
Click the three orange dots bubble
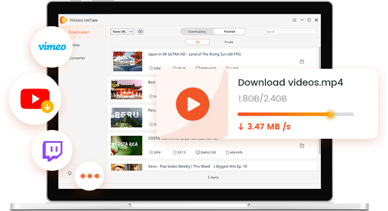pyautogui.click(x=89, y=176)
